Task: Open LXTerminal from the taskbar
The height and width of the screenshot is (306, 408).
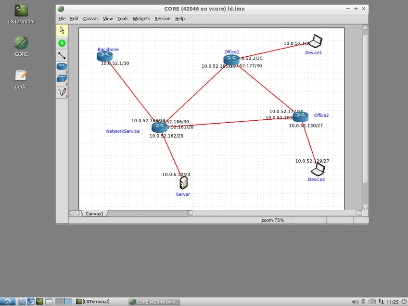Action: (93, 302)
